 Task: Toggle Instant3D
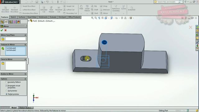pos(132,8)
